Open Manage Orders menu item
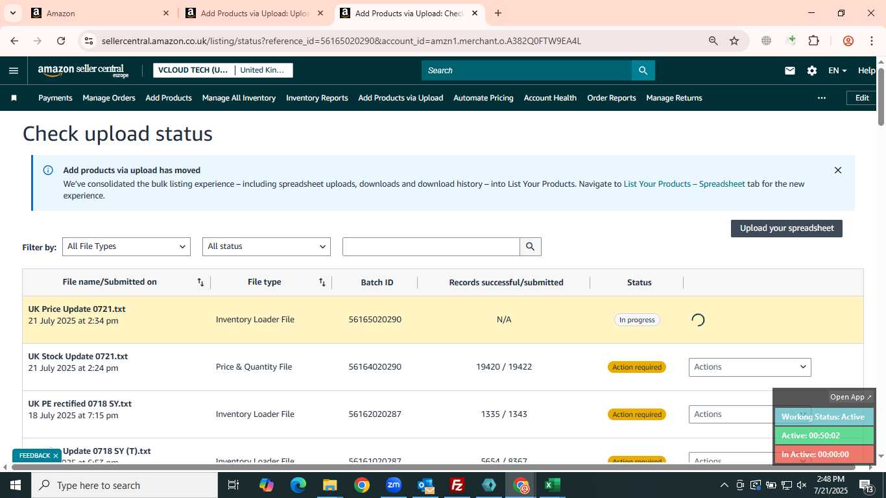This screenshot has height=498, width=886. 109,98
